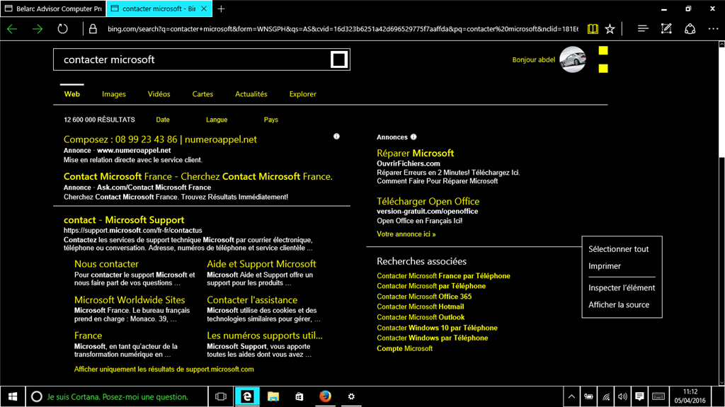Open the volume control in the tray
This screenshot has height=407, width=725.
pos(623,396)
